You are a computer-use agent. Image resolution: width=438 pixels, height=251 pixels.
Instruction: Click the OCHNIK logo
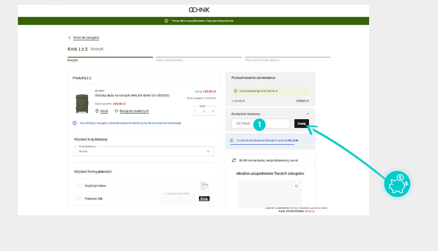(x=199, y=10)
